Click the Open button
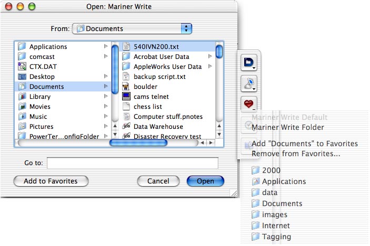Viewport: 370px width, 246px height. (x=205, y=181)
